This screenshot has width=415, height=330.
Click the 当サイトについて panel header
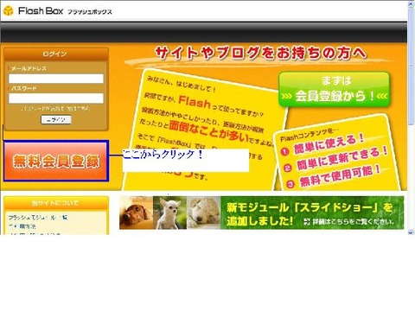coord(56,203)
